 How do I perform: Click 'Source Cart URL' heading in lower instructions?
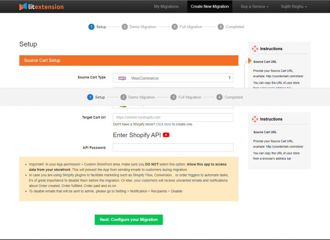[265, 132]
